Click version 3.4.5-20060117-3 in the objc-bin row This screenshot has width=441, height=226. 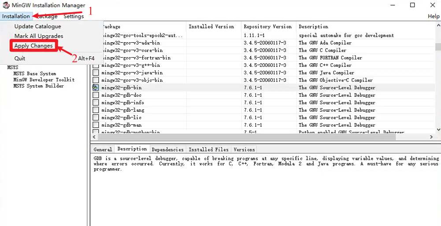click(265, 80)
